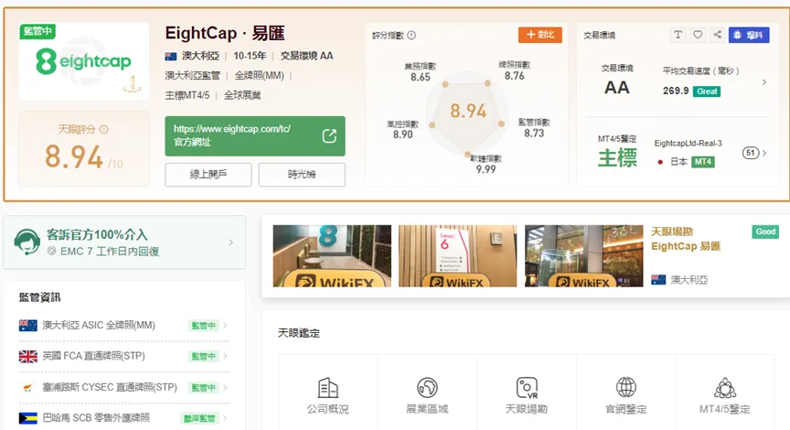Click the 線上開戶 button
790x430 pixels.
point(208,175)
